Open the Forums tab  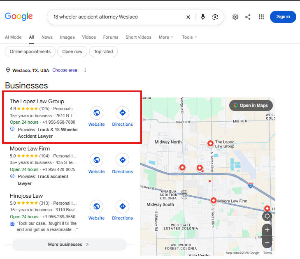[111, 37]
